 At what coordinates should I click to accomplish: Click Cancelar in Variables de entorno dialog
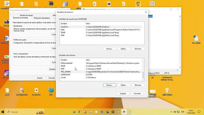(x=137, y=94)
